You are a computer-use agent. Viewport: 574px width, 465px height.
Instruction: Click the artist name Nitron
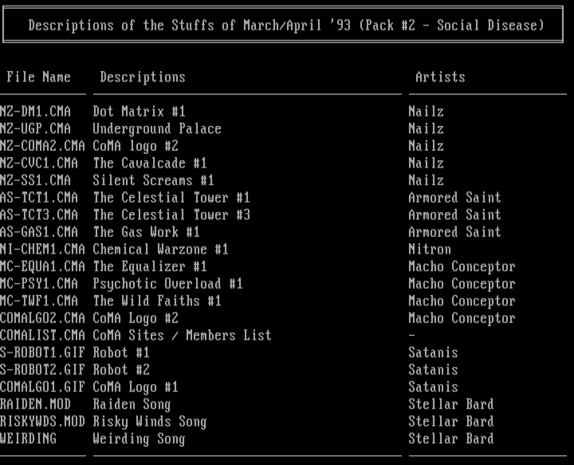430,249
